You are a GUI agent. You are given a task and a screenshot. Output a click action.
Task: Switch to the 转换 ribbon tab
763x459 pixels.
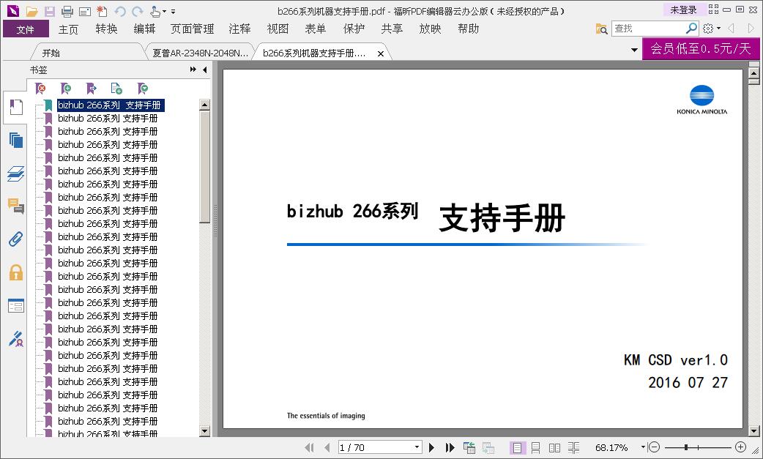pyautogui.click(x=107, y=29)
